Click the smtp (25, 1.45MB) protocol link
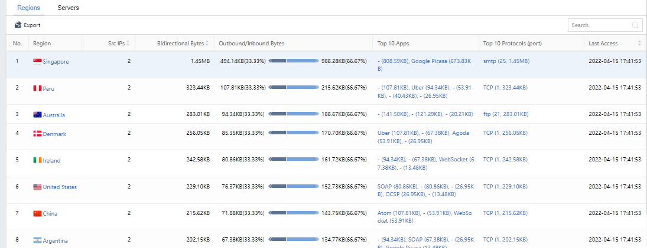647x248 pixels. tap(506, 61)
